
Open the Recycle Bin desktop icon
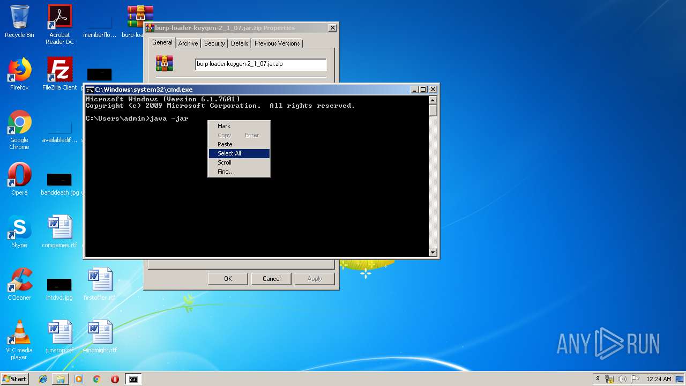[19, 21]
